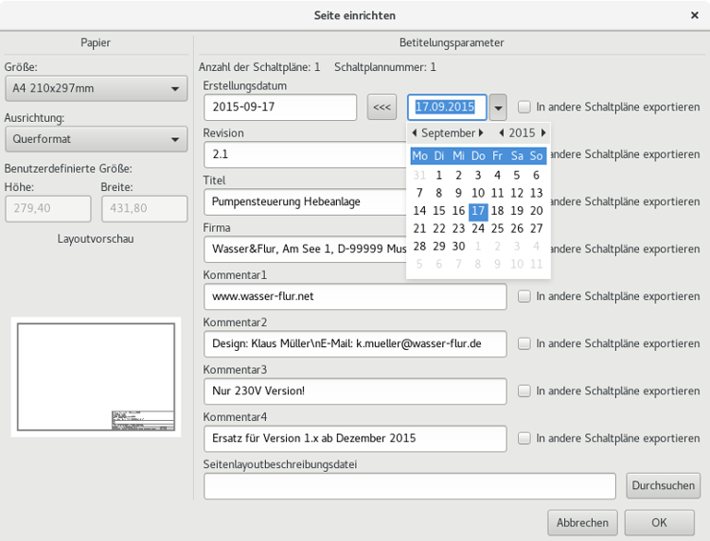Open the date picker dropdown arrow
Viewport: 710px width, 541px height.
(x=499, y=107)
